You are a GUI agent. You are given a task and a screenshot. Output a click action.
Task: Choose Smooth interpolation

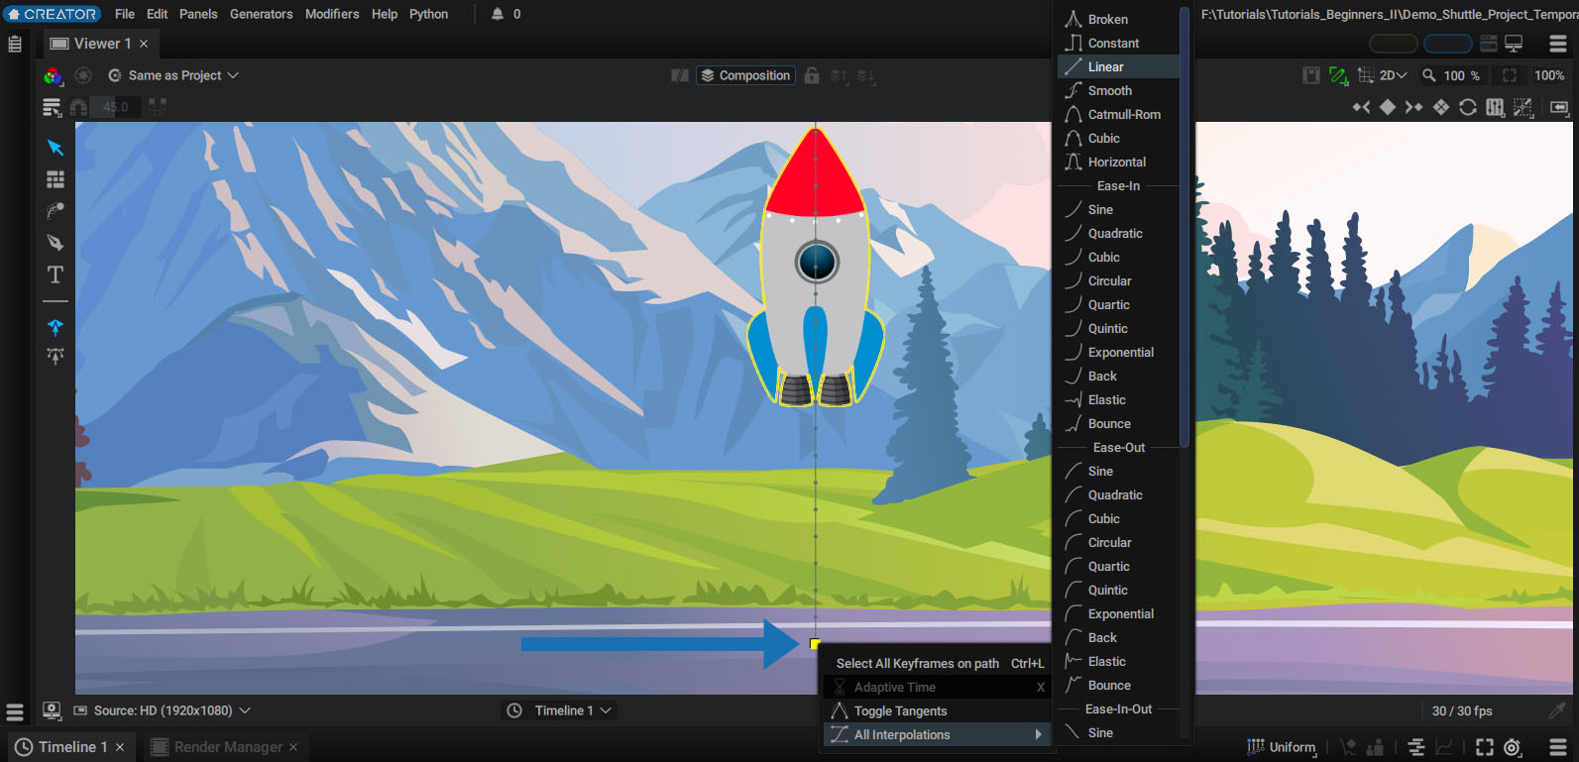[1118, 90]
